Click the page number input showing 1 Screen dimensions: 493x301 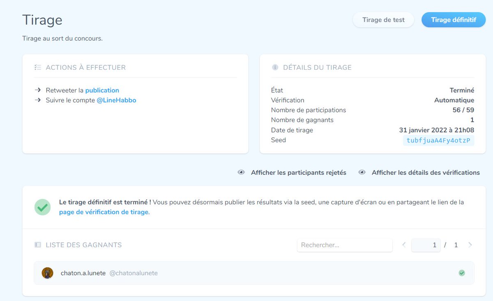pos(426,245)
